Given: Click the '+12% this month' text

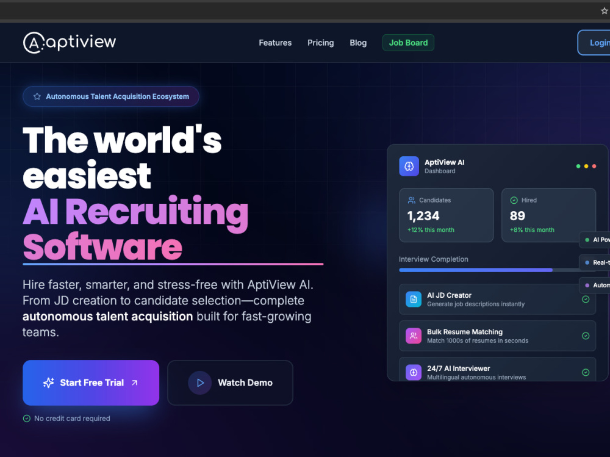Looking at the screenshot, I should point(431,229).
